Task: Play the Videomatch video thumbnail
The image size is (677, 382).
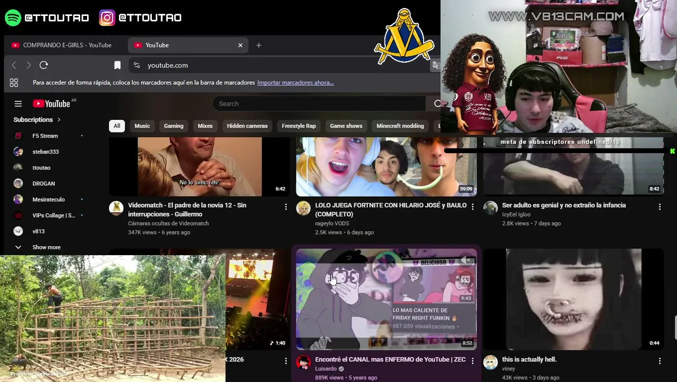Action: pyautogui.click(x=199, y=167)
